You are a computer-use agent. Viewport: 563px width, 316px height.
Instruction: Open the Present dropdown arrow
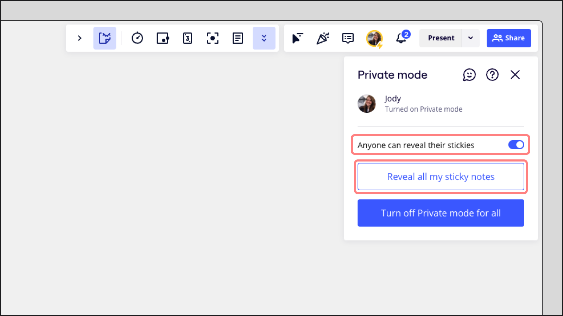tap(470, 38)
